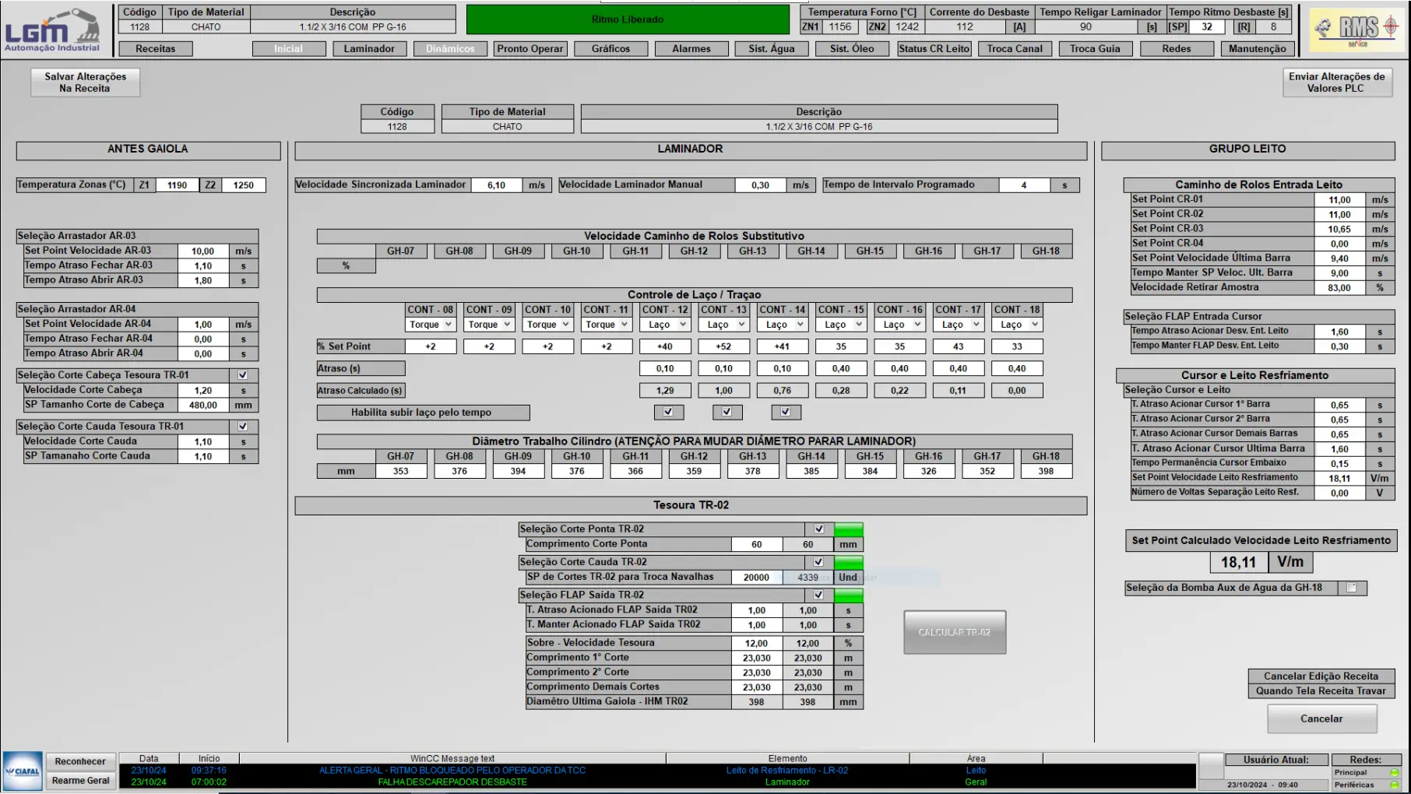1411x794 pixels.
Task: Open the CONT-08 Torque dropdown
Action: (x=431, y=325)
